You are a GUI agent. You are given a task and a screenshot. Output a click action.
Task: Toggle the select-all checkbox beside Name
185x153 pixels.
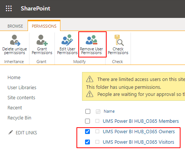pos(88,111)
